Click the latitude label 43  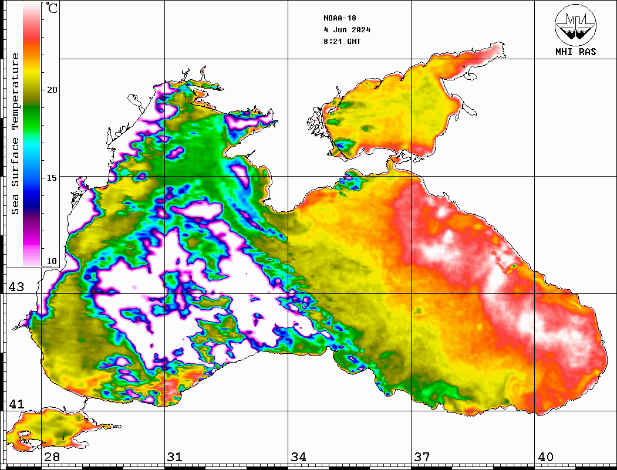(16, 287)
